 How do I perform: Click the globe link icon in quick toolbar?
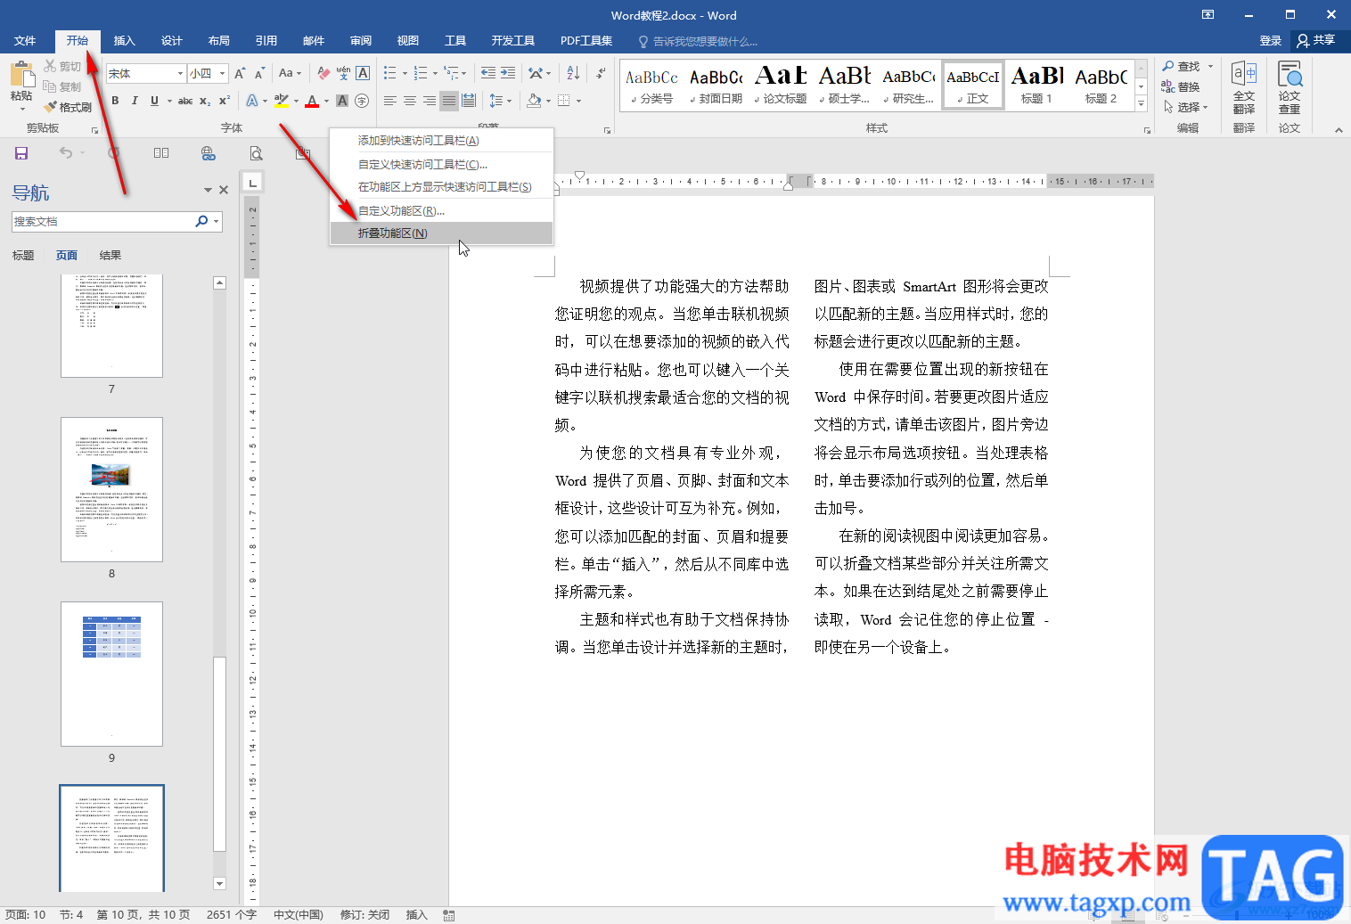pos(209,153)
